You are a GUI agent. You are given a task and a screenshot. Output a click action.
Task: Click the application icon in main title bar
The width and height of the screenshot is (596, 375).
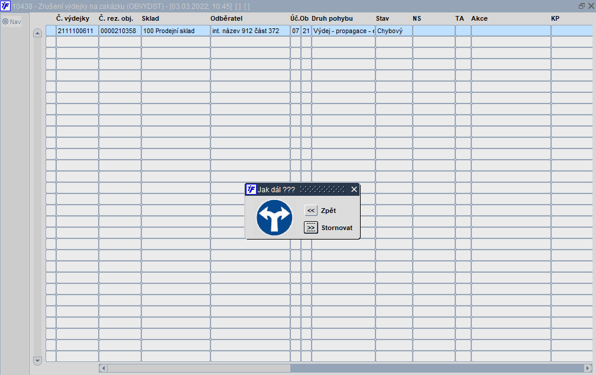5,6
